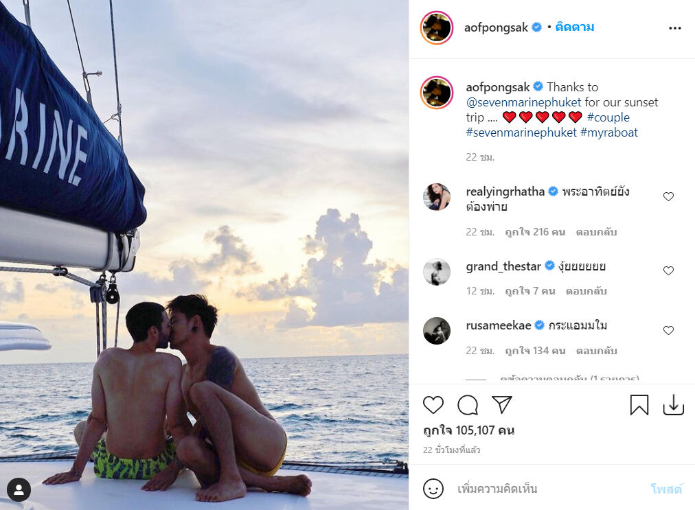Open the three-dot more options menu
The height and width of the screenshot is (510, 695).
[674, 28]
